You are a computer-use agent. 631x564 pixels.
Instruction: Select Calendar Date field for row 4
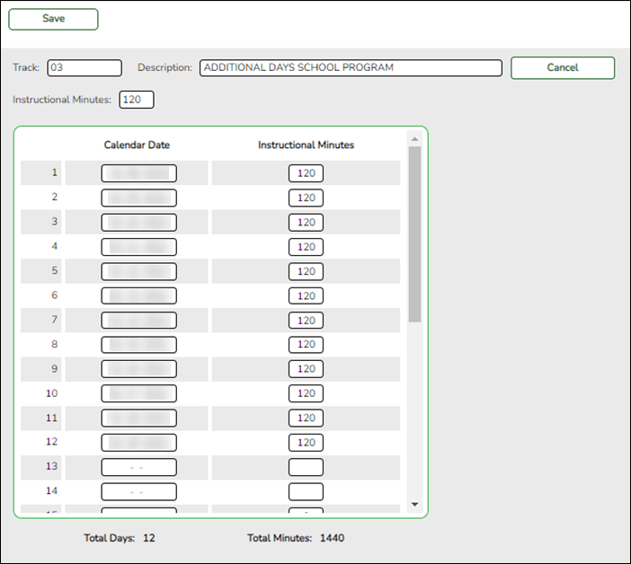138,247
